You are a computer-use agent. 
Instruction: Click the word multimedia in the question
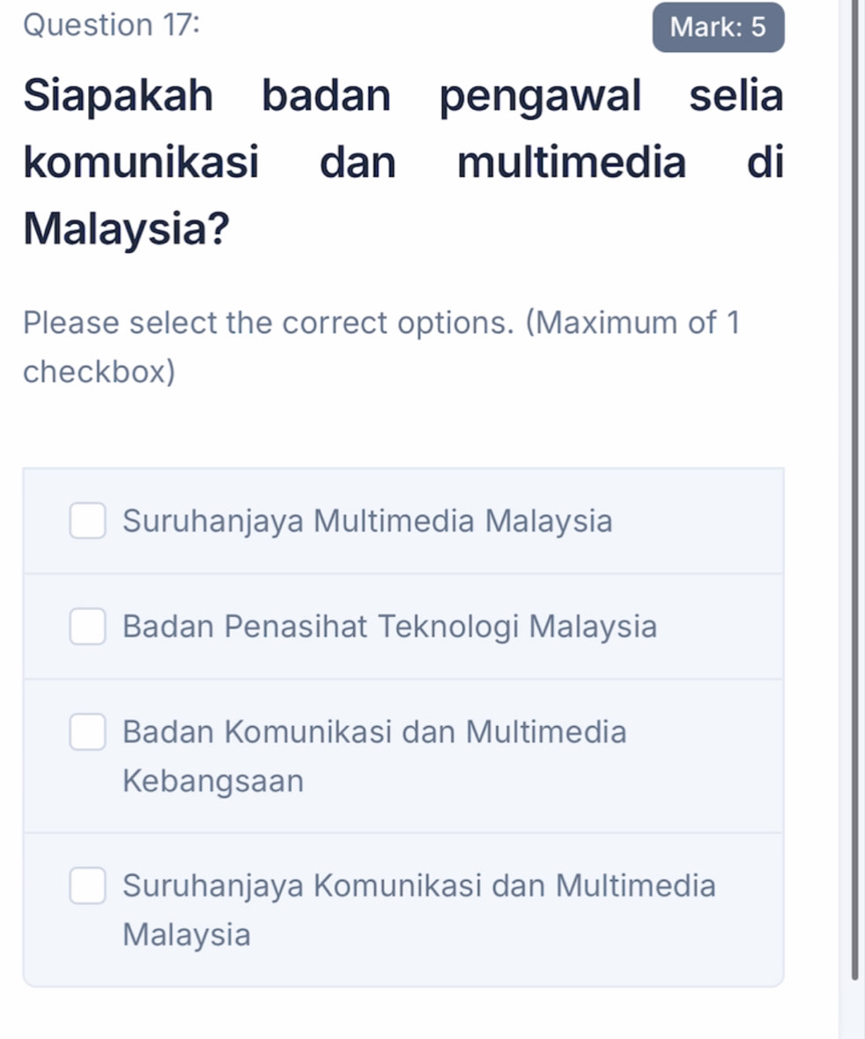click(x=571, y=164)
